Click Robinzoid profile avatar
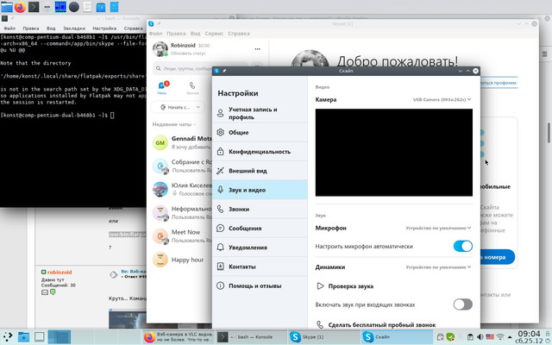The height and width of the screenshot is (345, 552). 160,49
